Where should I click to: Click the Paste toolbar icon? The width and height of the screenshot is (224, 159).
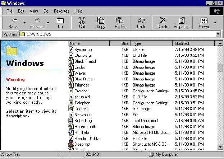(x=120, y=23)
